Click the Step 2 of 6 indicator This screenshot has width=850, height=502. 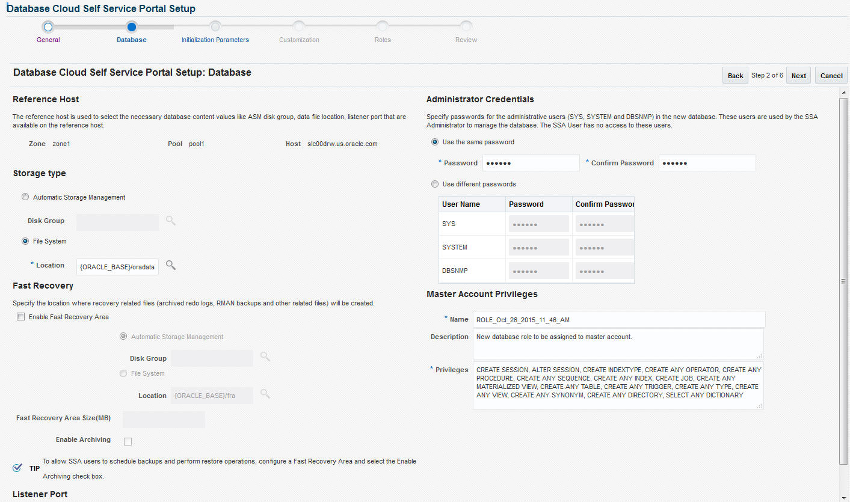pos(767,76)
